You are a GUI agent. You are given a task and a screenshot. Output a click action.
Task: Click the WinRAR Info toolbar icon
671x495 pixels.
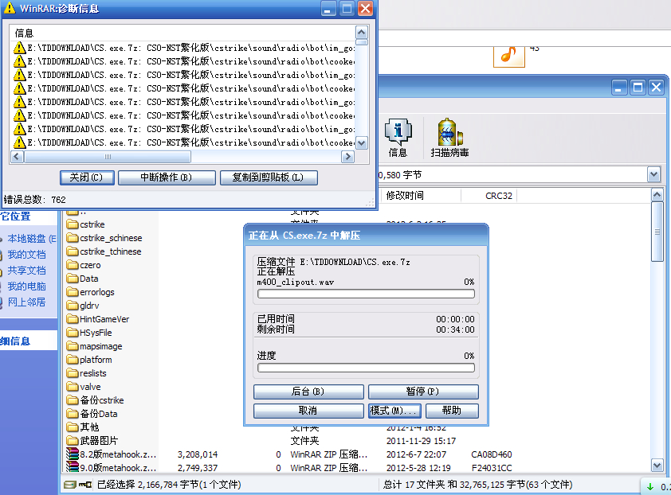point(398,132)
